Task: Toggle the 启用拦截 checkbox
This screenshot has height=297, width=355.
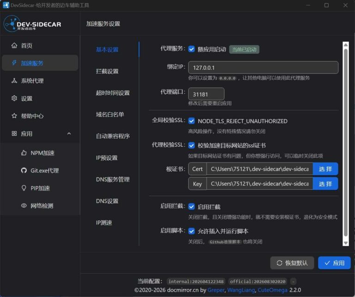Action: click(191, 206)
